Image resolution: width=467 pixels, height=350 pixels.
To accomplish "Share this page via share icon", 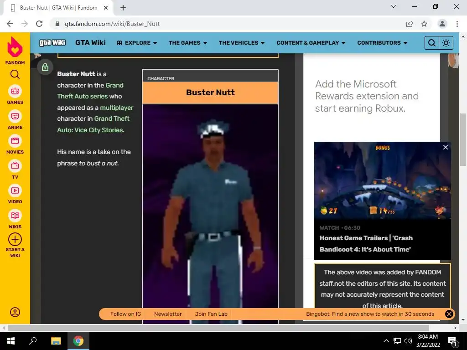I will coord(410,24).
